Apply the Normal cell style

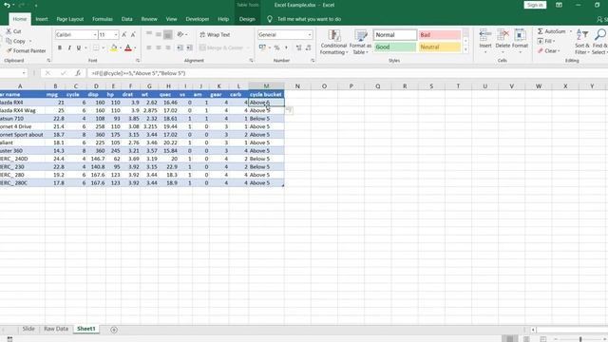pyautogui.click(x=395, y=35)
